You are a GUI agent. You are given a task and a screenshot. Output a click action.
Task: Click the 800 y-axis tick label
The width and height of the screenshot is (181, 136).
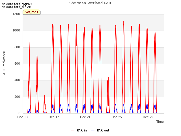tap(17, 47)
